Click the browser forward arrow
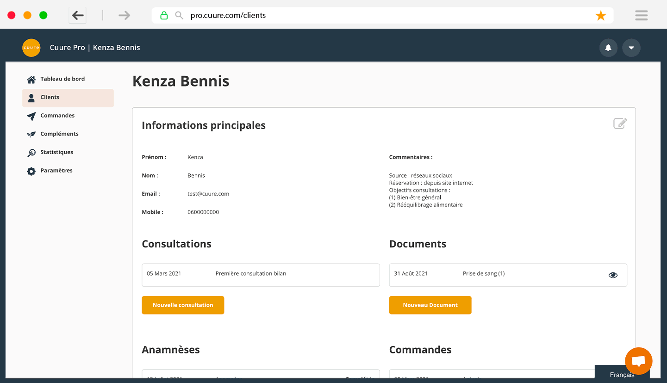Screen dimensions: 667x383 click(x=124, y=16)
